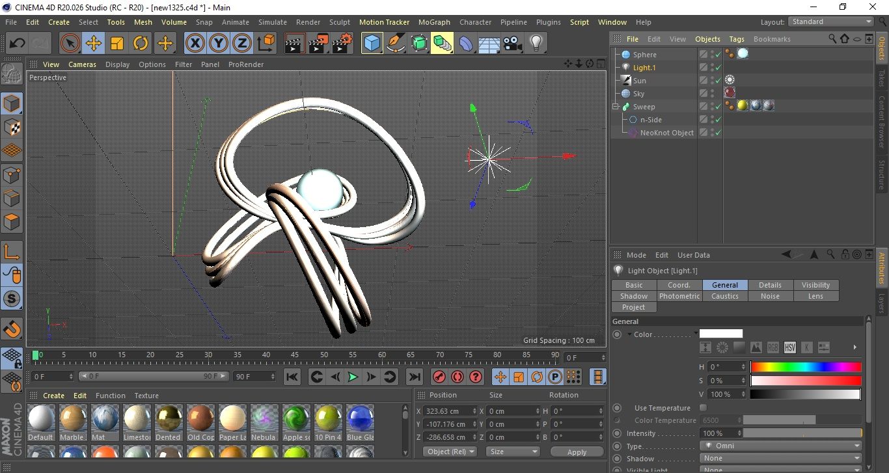Go to end of animation
This screenshot has height=473, width=889.
414,377
